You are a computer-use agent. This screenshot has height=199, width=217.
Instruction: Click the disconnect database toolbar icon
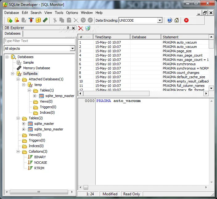[24, 20]
